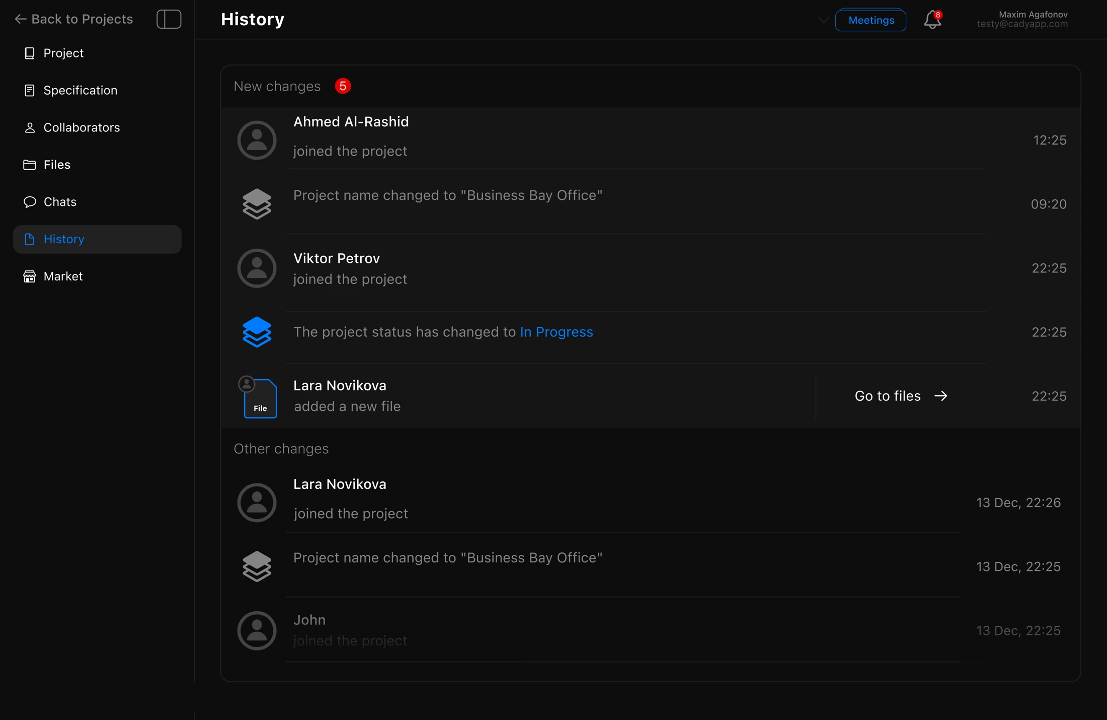
Task: Open notifications bell icon
Action: tap(932, 20)
